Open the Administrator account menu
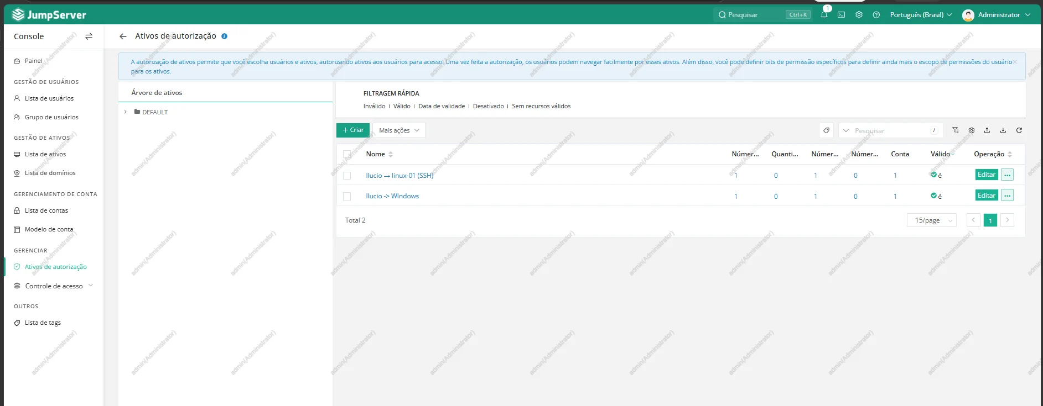This screenshot has height=406, width=1043. pos(997,15)
